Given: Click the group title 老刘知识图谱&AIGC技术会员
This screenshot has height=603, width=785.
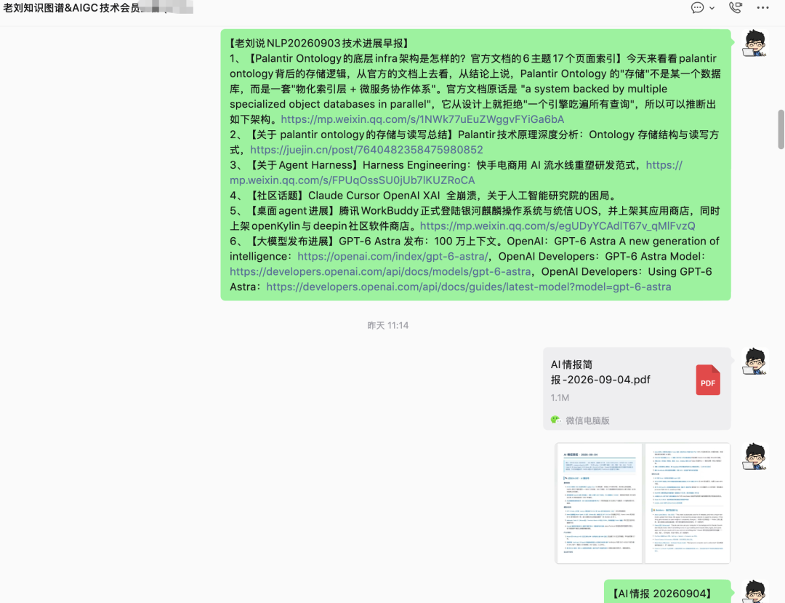Looking at the screenshot, I should coord(71,8).
